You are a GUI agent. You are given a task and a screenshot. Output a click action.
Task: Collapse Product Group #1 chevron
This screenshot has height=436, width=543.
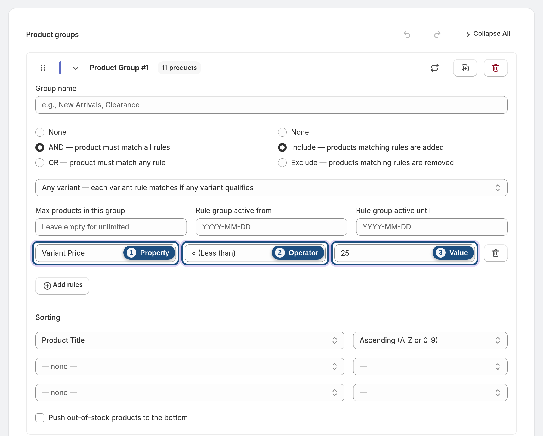tap(76, 68)
